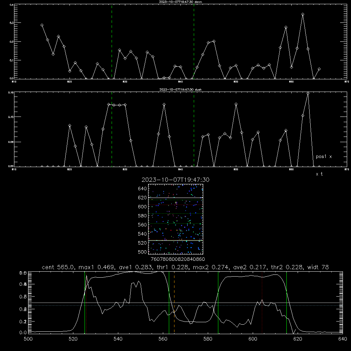Click the dotted horizontal threshold line in profile plot
The width and height of the screenshot is (351, 351).
[x=185, y=306]
